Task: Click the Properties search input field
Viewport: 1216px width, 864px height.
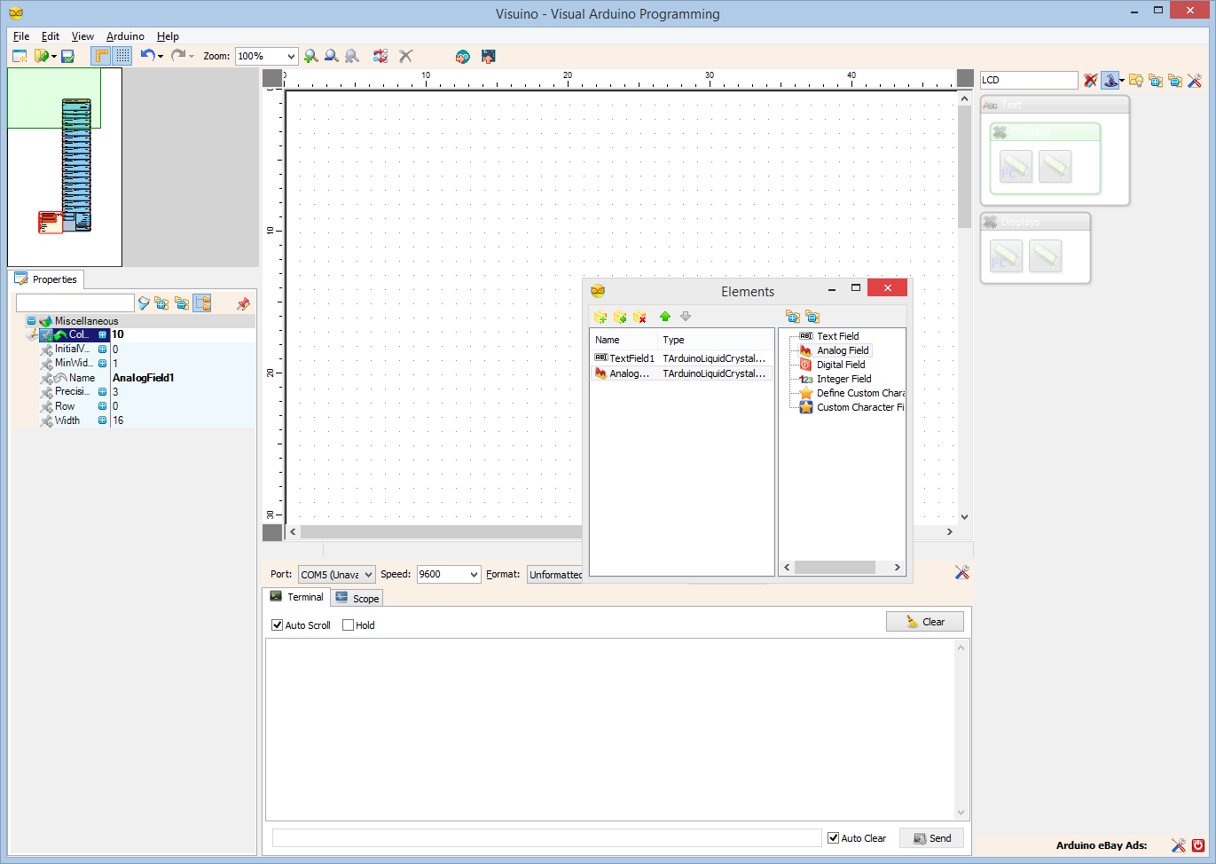Action: (x=75, y=303)
